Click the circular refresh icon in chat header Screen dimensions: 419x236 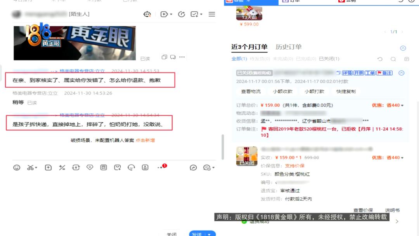(x=182, y=14)
